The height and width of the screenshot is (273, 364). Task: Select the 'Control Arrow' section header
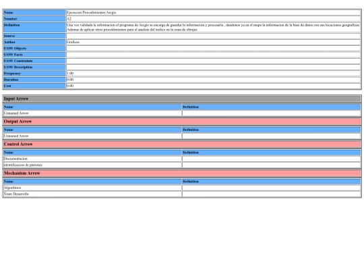182,144
